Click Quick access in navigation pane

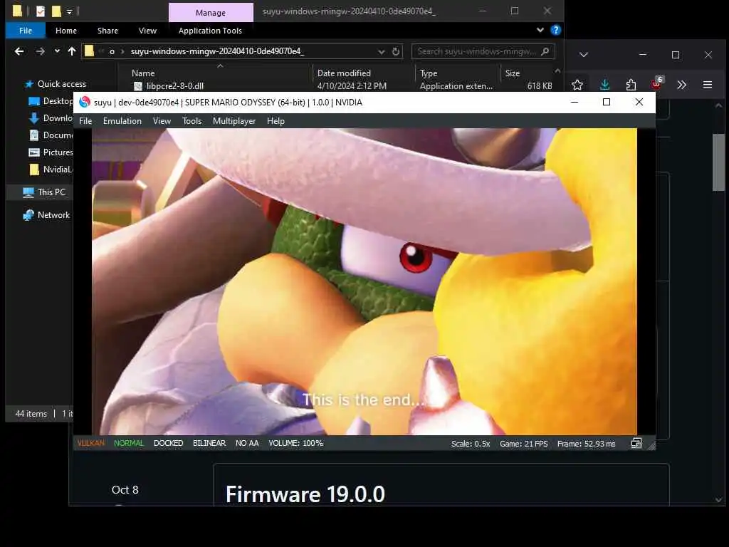coord(62,84)
